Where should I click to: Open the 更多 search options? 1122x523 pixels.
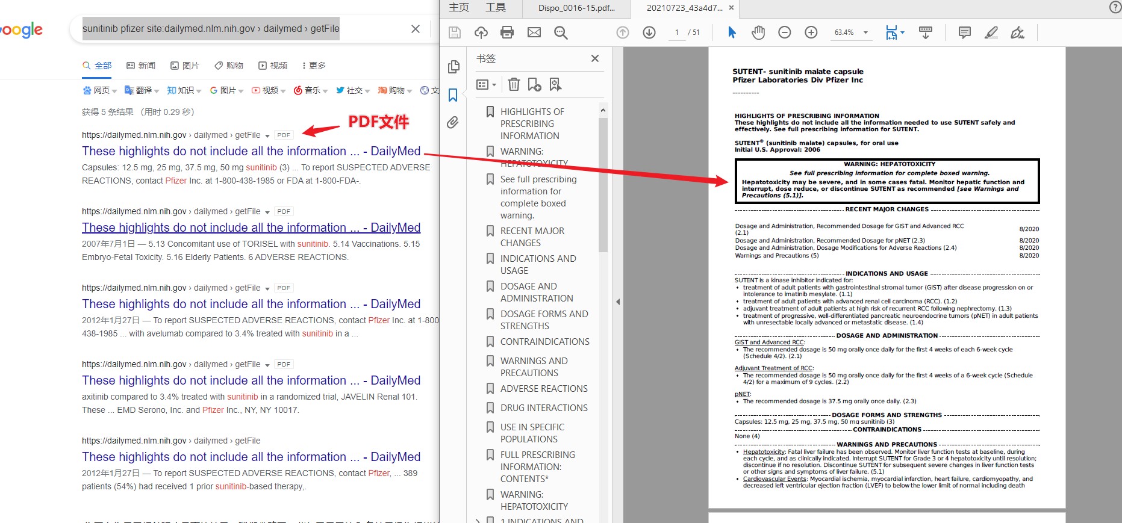pos(314,66)
